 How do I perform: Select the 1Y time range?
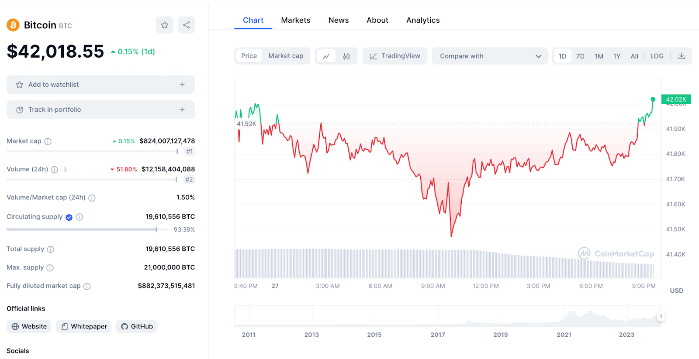(x=617, y=56)
